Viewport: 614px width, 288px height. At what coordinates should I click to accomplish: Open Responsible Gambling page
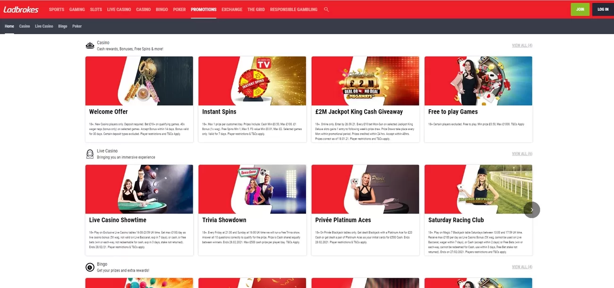point(294,9)
